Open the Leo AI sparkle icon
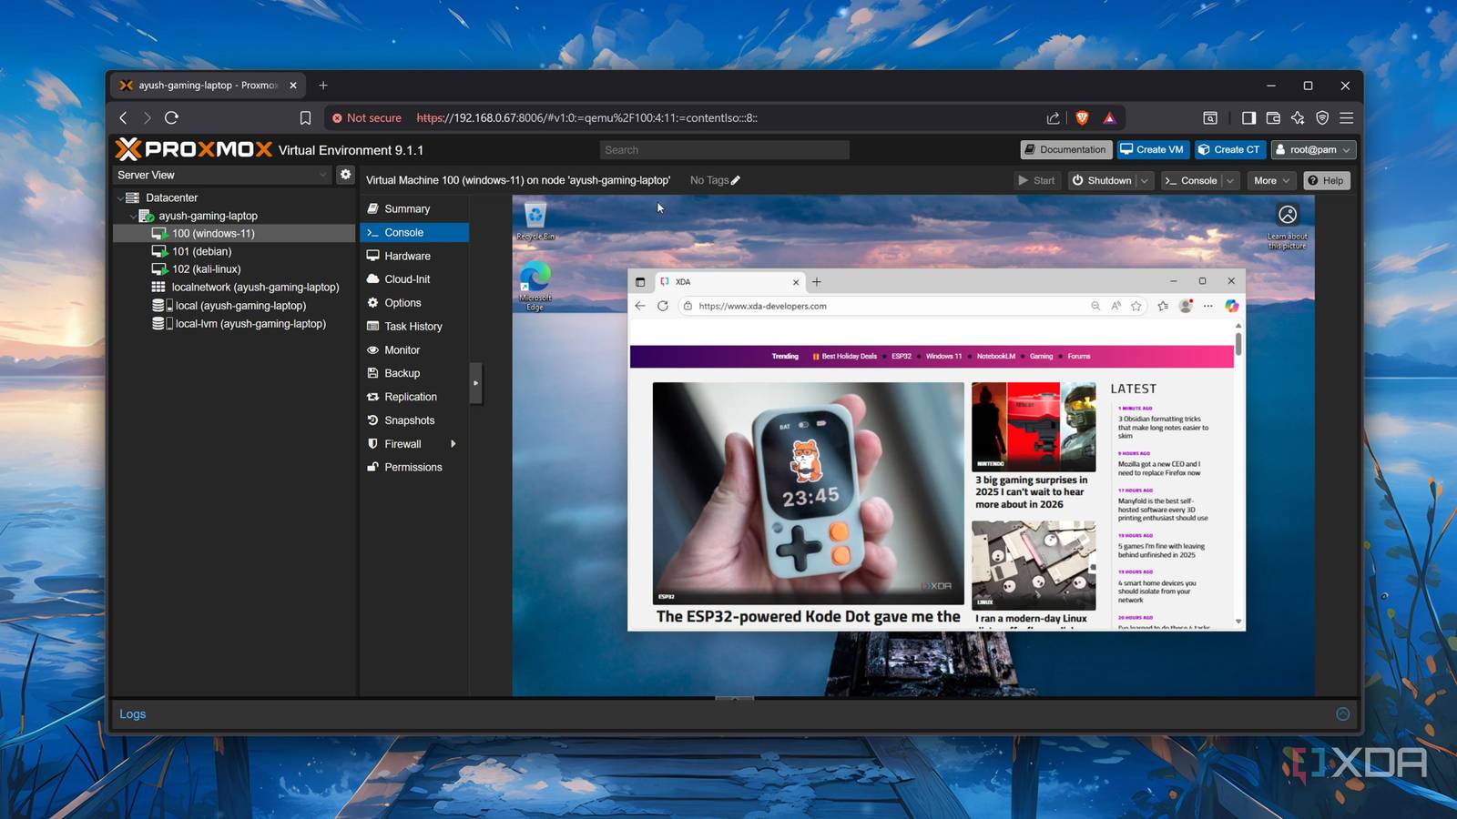 click(x=1298, y=117)
